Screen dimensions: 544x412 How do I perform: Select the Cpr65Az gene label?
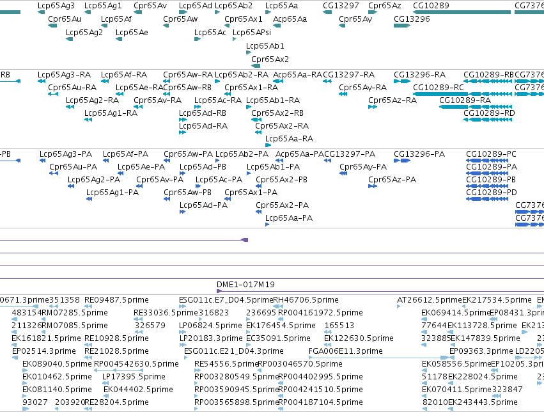(385, 6)
